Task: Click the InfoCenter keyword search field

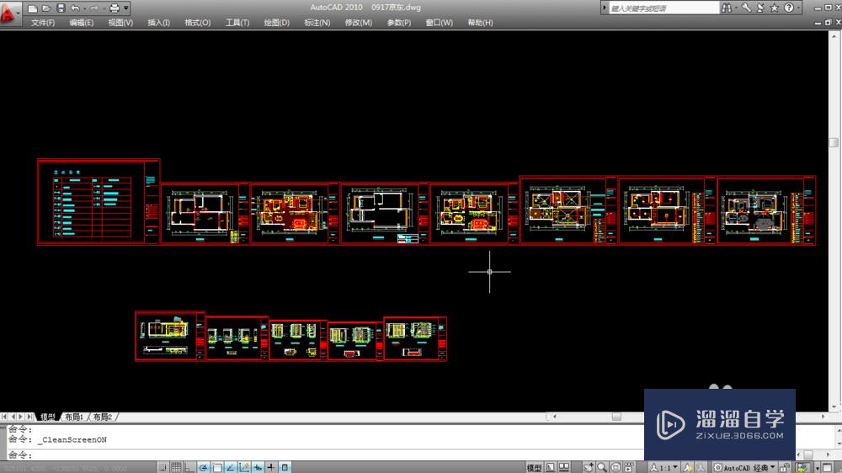Action: [x=663, y=8]
